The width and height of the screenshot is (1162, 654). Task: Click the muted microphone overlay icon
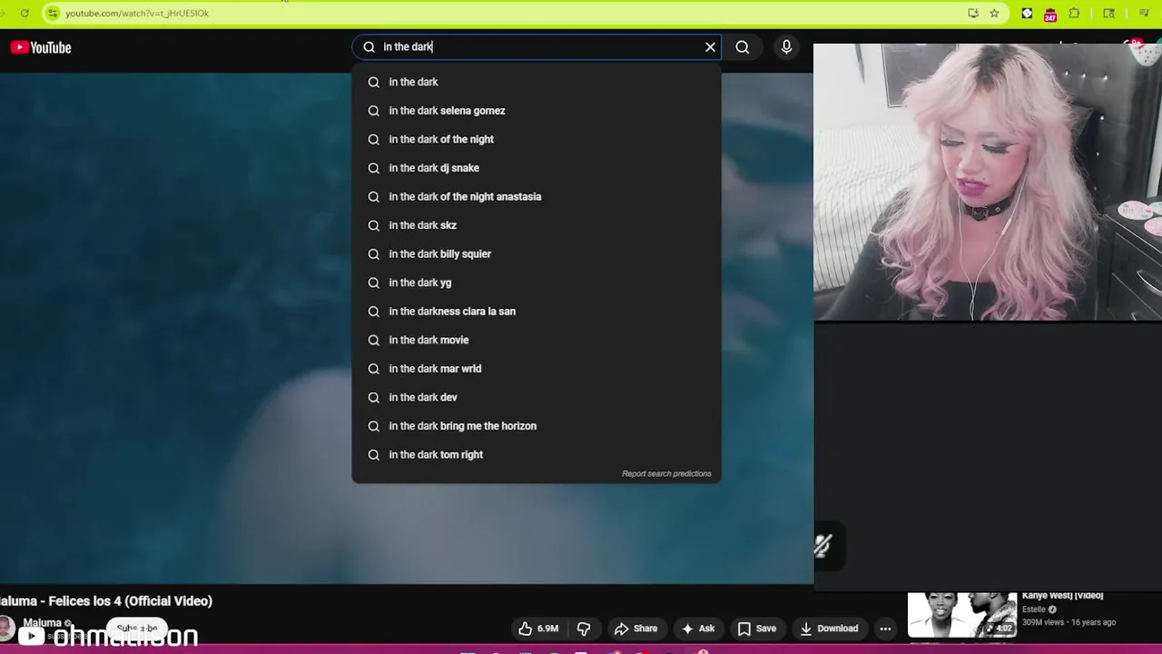click(822, 545)
